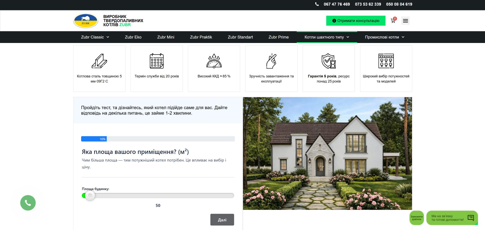Click the warranty shield icon

(329, 61)
